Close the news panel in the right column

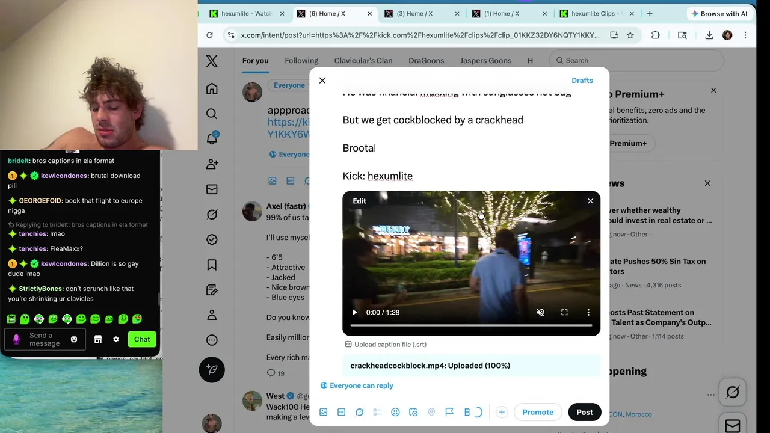(707, 183)
